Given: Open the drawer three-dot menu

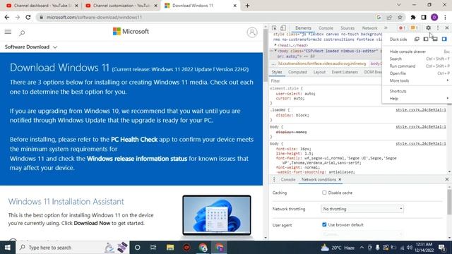Looking at the screenshot, I should click(274, 179).
